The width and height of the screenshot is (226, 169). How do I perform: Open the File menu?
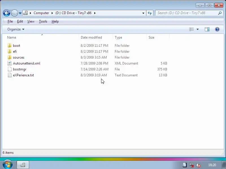pyautogui.click(x=10, y=21)
